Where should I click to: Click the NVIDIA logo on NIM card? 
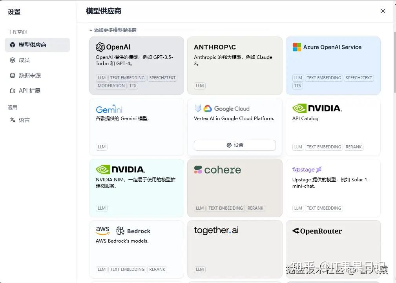coord(120,169)
